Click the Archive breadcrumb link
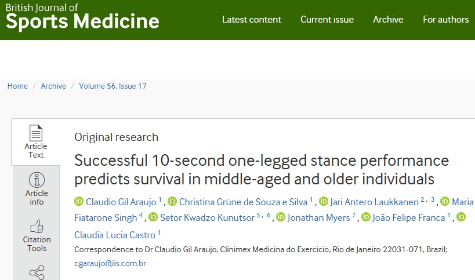Screen dimensions: 475x280 tap(53, 86)
